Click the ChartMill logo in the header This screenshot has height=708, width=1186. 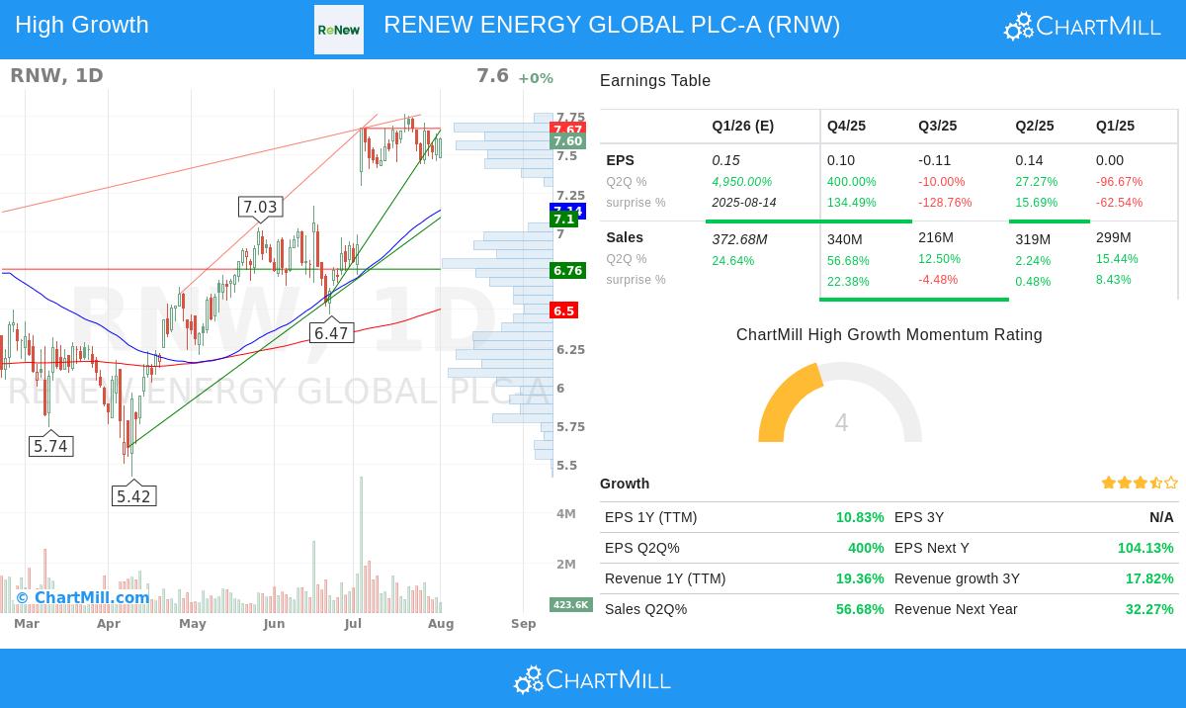(x=1082, y=27)
